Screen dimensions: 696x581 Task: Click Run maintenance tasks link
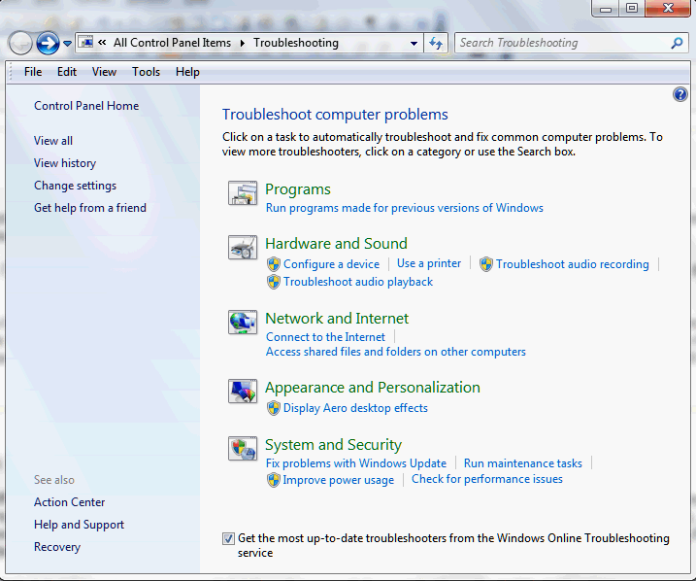click(x=523, y=463)
